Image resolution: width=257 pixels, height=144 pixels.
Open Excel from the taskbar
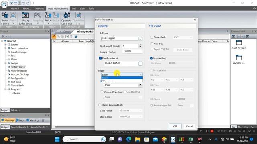(x=191, y=139)
